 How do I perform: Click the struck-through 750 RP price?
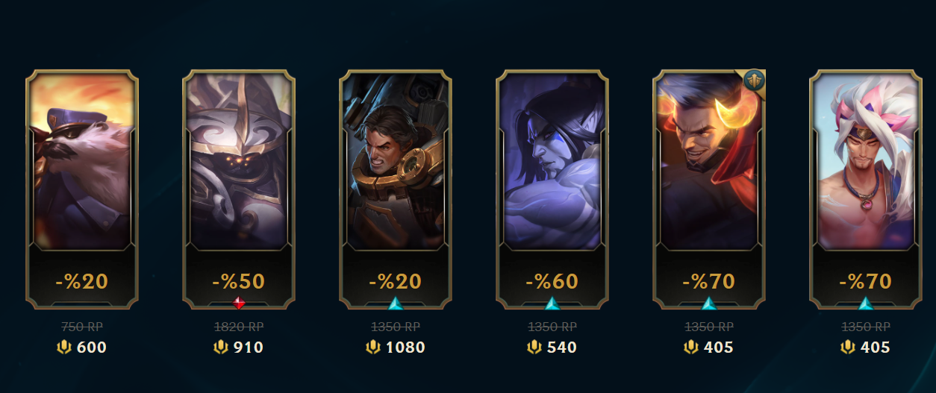[82, 327]
